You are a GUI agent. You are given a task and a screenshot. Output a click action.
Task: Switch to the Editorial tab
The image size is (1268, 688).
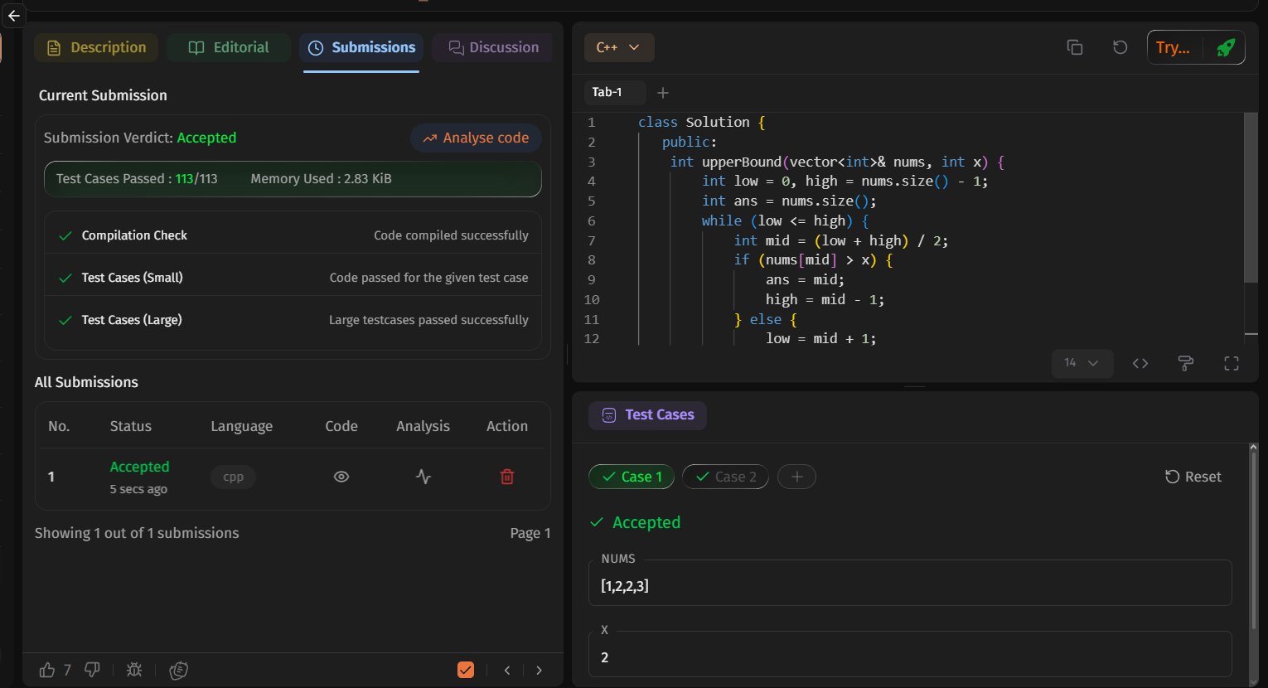tap(229, 47)
